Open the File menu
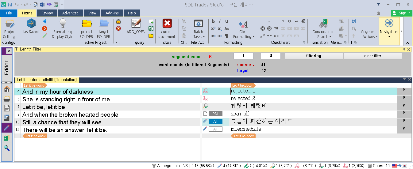The image size is (413, 169). tap(9, 13)
